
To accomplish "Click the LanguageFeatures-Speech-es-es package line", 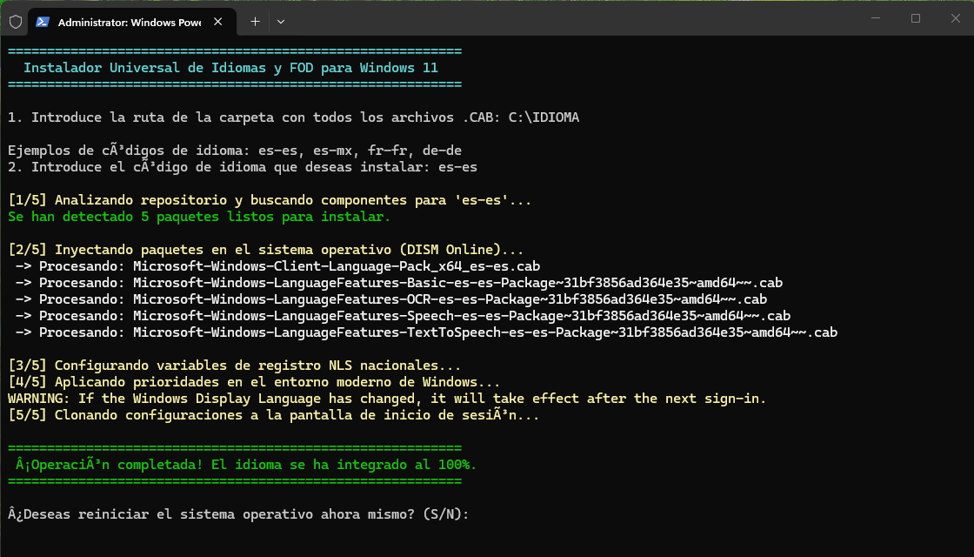I will pos(404,316).
